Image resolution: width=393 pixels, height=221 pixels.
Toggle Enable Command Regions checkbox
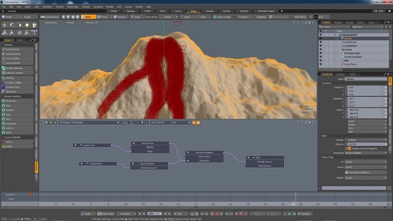point(349,148)
